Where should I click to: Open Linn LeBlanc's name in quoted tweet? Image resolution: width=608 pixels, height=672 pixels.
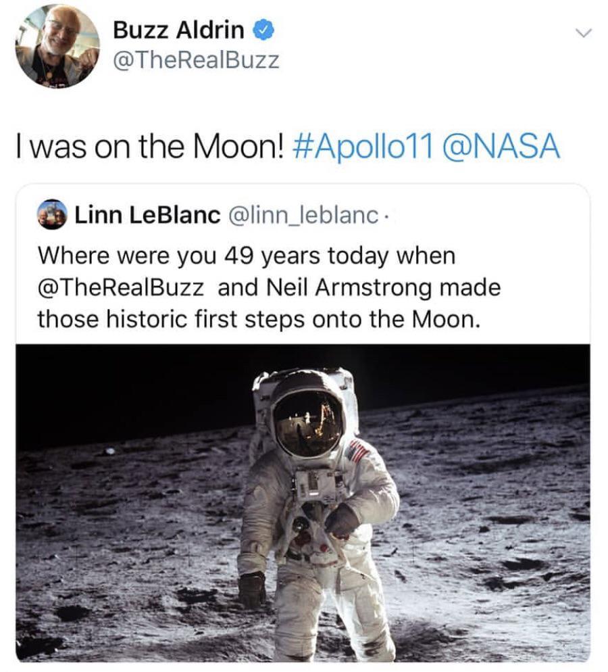[x=147, y=215]
